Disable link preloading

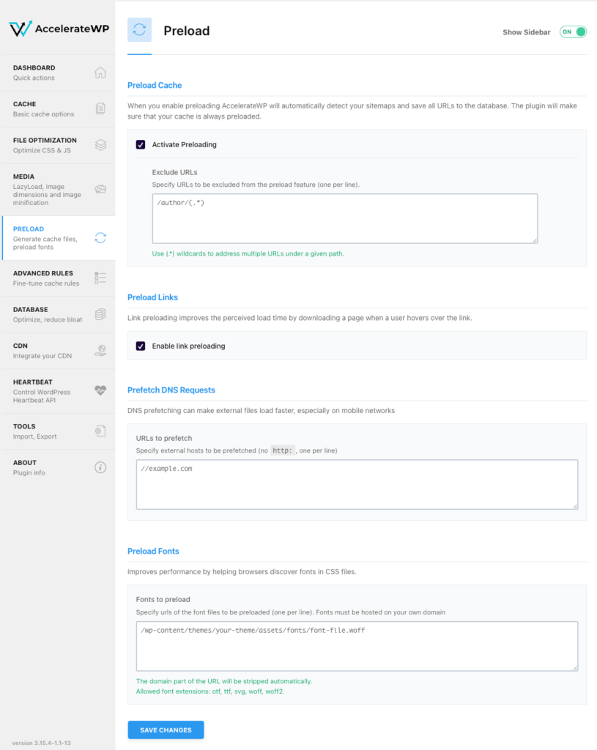(141, 346)
